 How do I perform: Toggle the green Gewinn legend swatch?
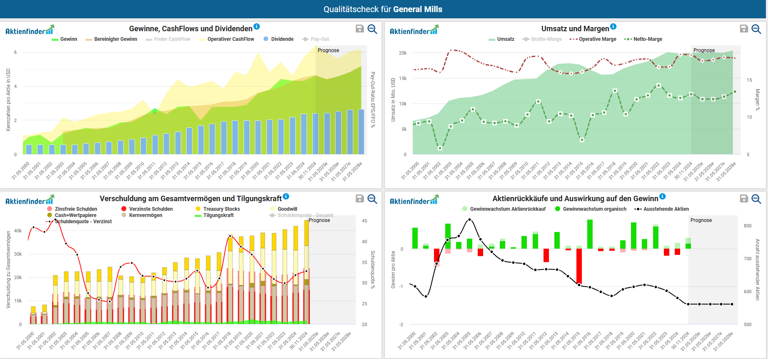click(x=55, y=40)
